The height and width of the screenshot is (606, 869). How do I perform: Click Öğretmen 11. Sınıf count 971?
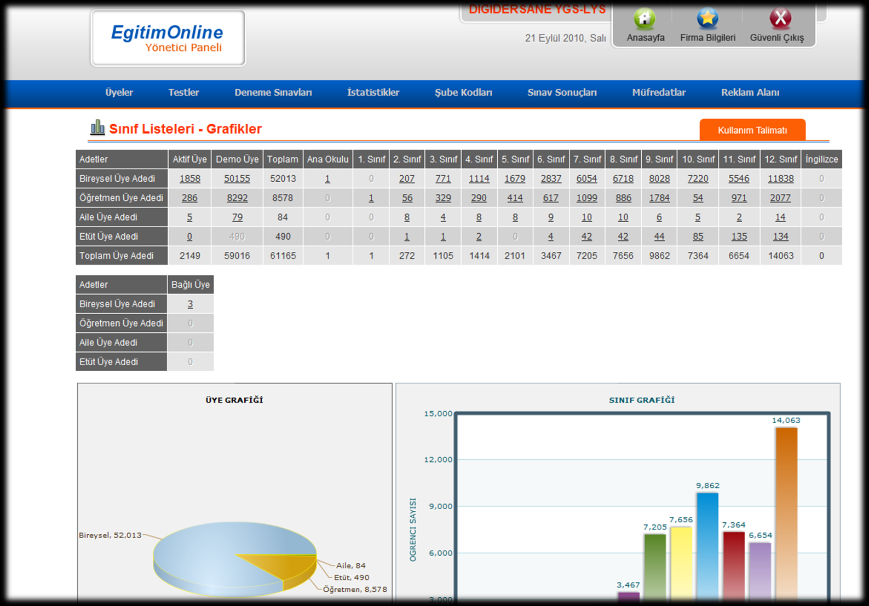coord(739,198)
